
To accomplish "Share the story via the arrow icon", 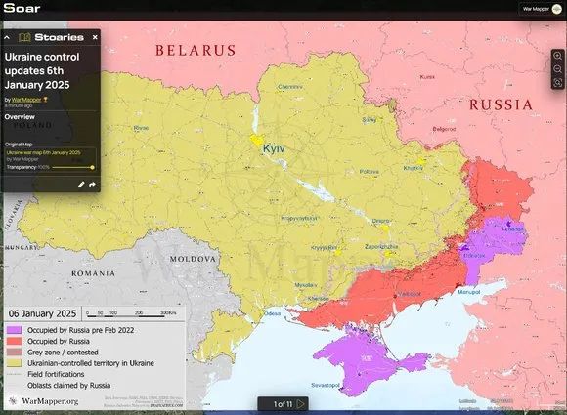I will [93, 185].
